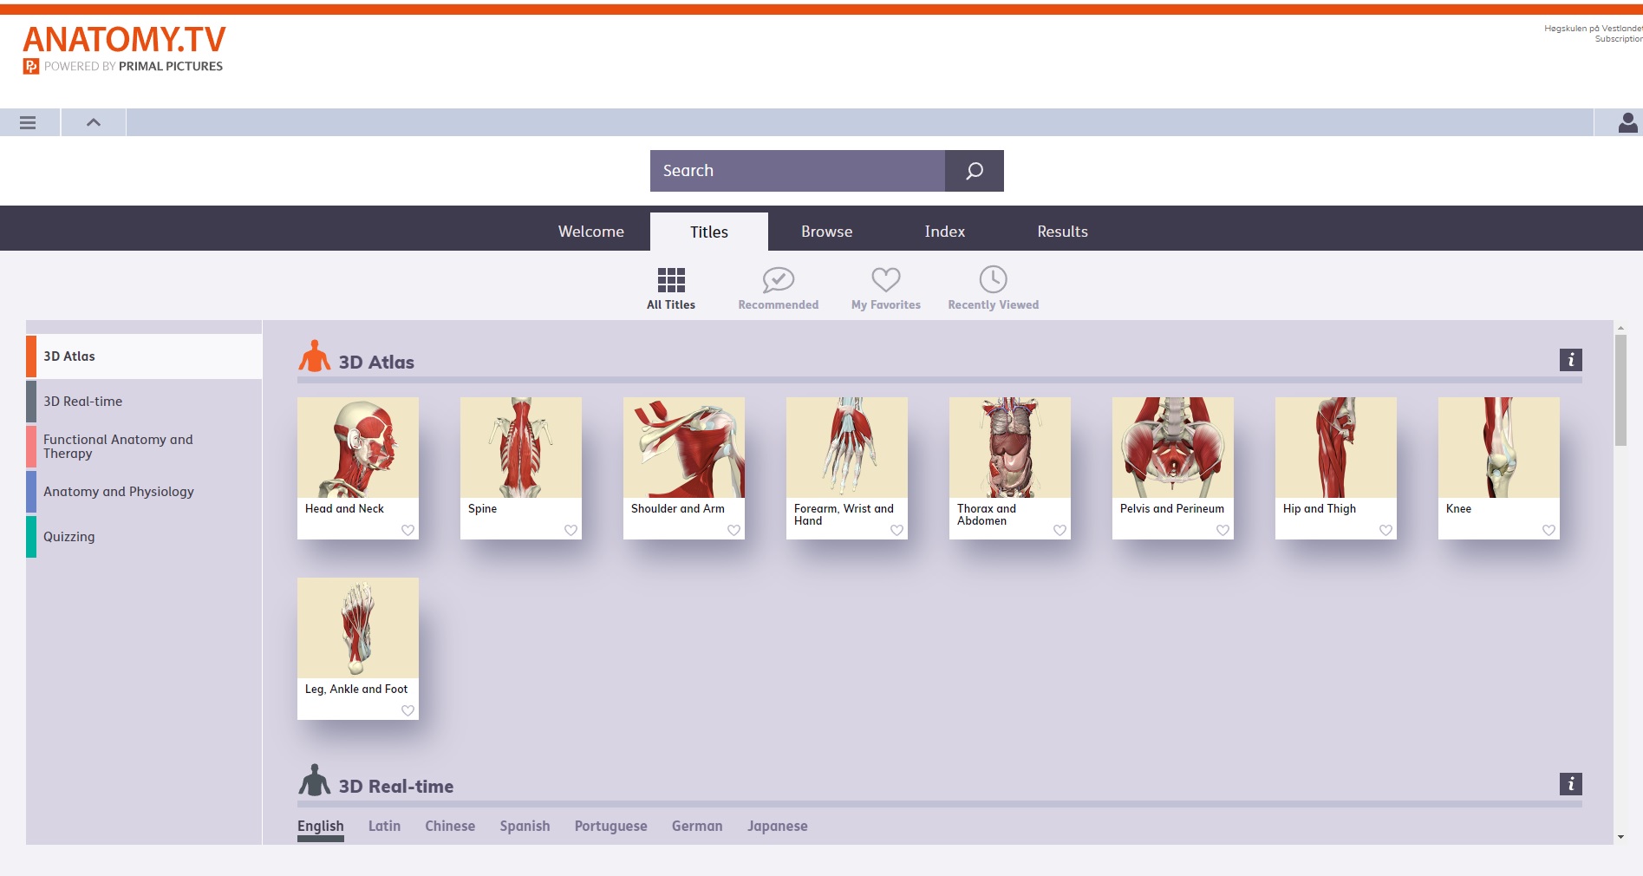Click the 3D Atlas info icon

[1570, 360]
